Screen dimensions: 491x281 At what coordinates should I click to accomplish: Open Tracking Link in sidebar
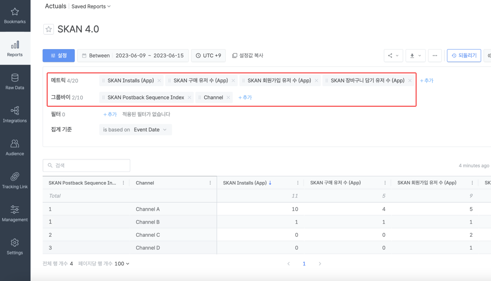pos(15,181)
